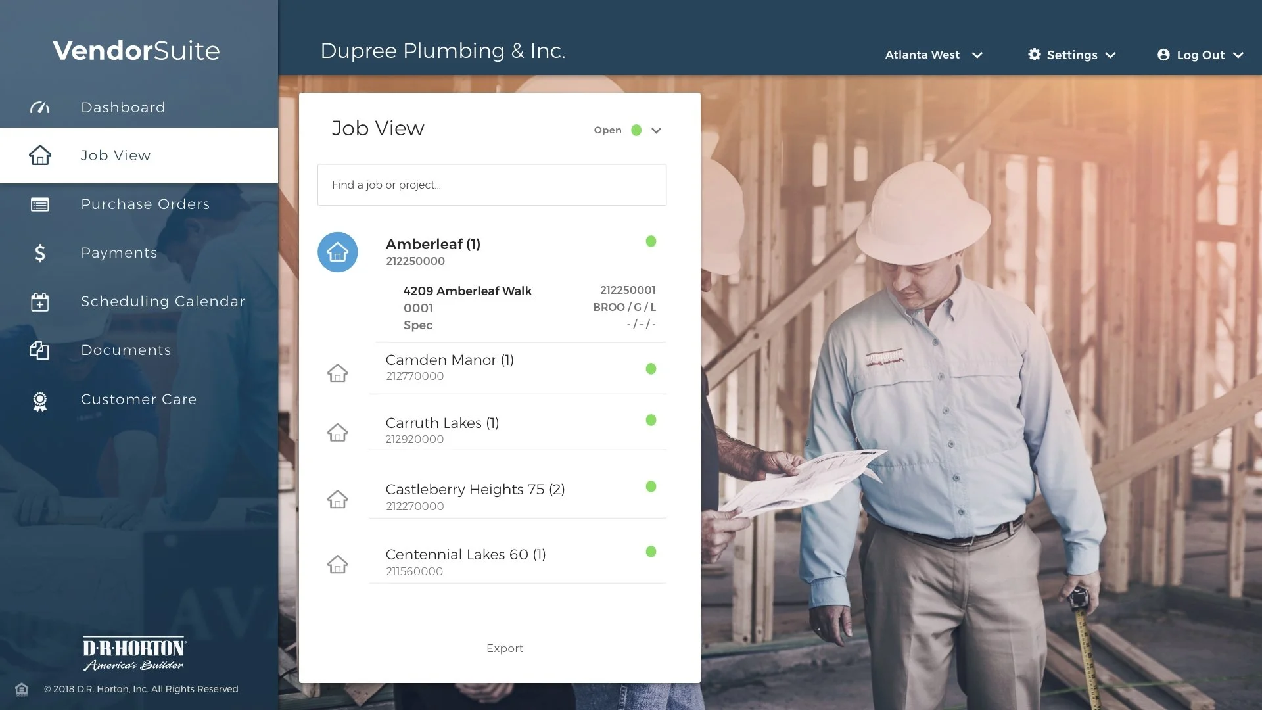Click the Purchase Orders list icon

click(x=39, y=204)
